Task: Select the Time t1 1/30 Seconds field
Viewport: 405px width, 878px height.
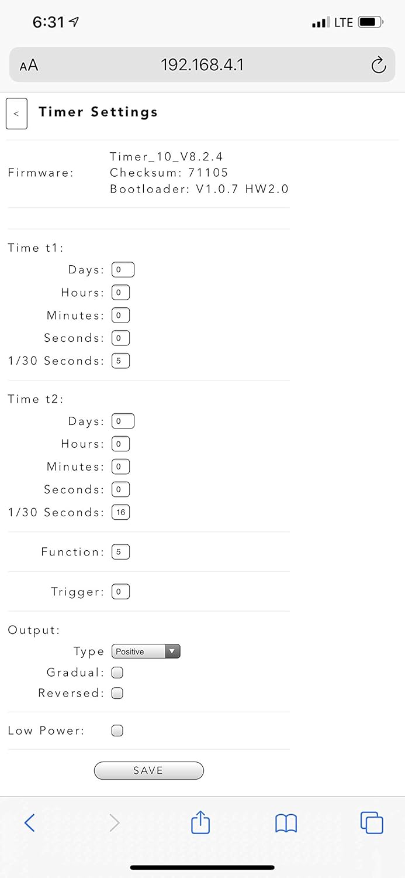Action: pos(120,361)
